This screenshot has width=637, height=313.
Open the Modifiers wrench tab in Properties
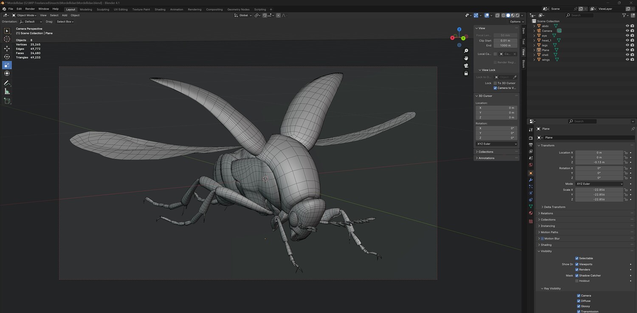tap(530, 180)
